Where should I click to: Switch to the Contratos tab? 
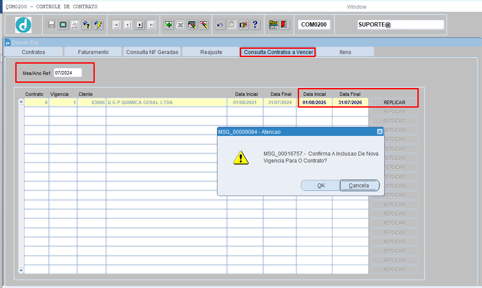point(34,52)
